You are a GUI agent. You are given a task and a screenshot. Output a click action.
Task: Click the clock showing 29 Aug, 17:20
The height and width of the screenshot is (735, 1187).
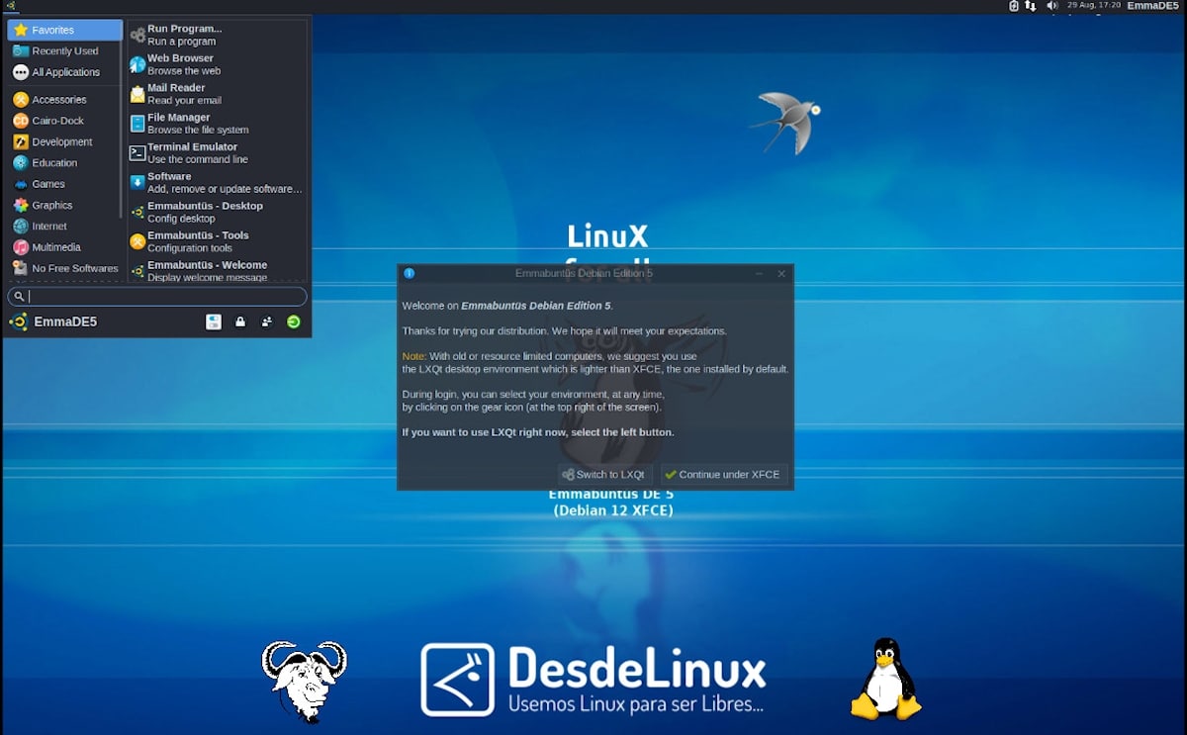coord(1092,6)
